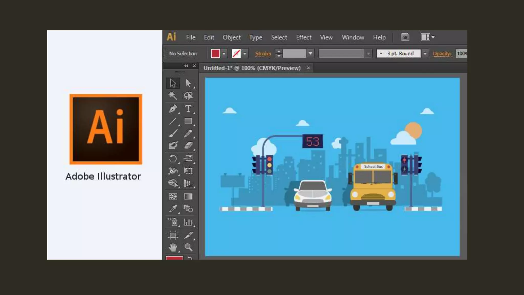Select the Pen tool
This screenshot has width=524, height=295.
[x=173, y=109]
